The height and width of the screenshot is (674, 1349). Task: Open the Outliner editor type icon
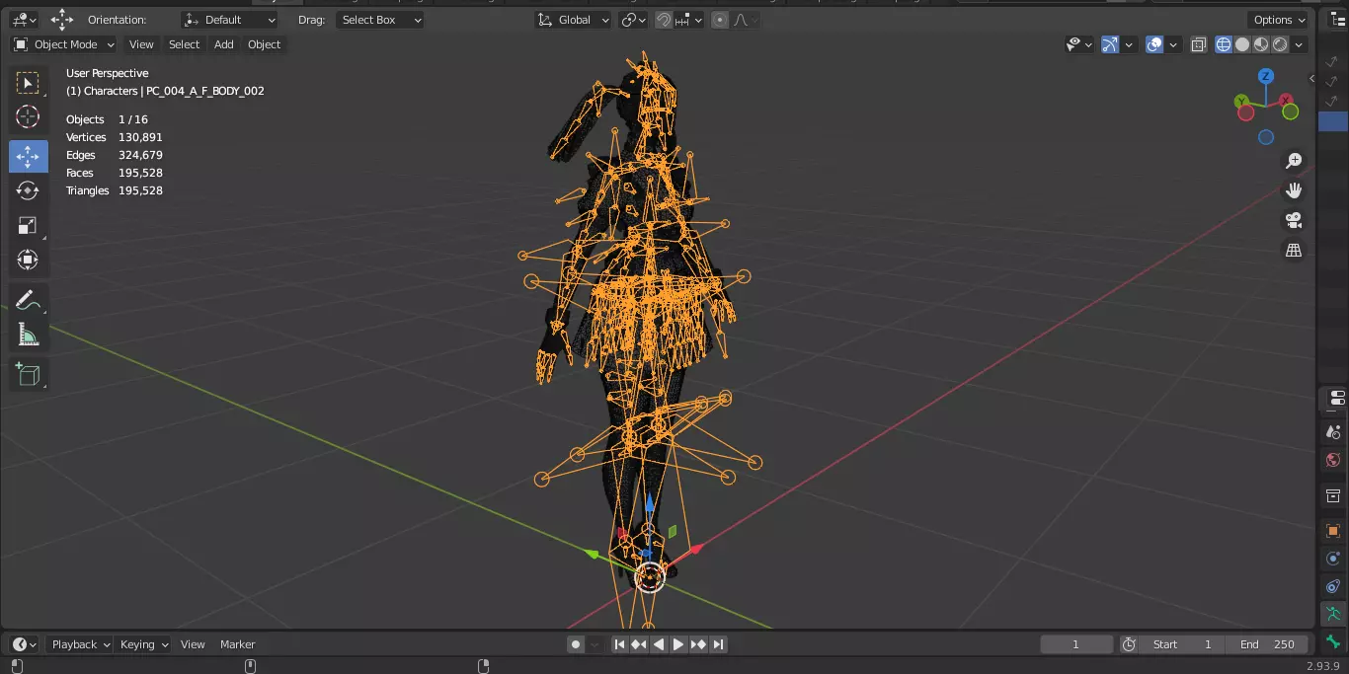[1337, 19]
